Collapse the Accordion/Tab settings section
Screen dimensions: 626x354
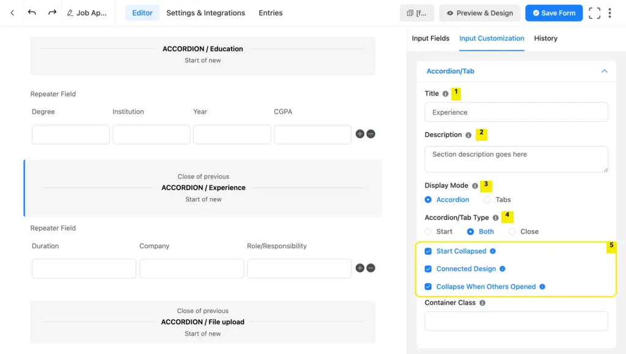(604, 72)
